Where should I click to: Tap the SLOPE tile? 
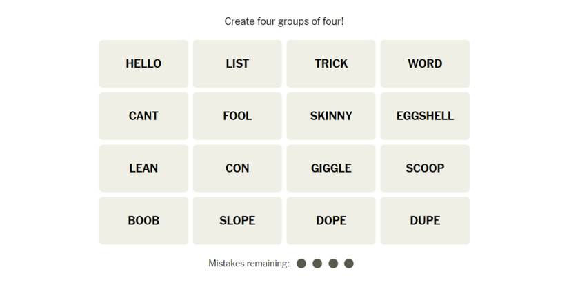(x=237, y=221)
